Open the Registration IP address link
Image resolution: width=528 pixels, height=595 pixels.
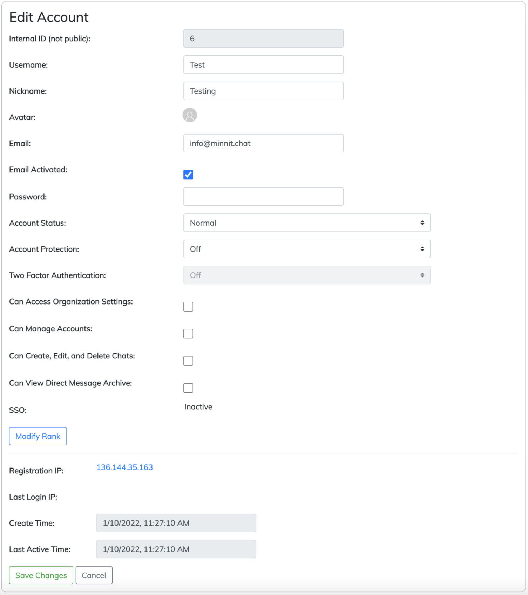124,467
